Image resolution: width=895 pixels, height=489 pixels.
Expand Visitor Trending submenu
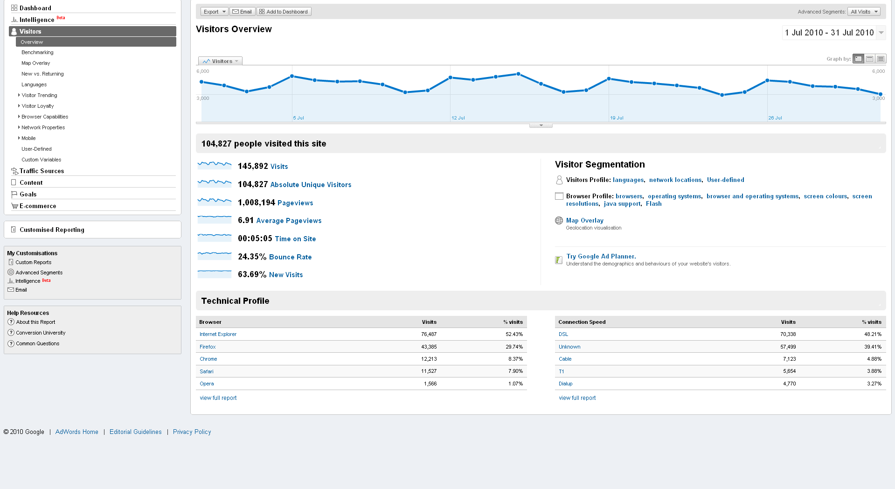point(19,95)
